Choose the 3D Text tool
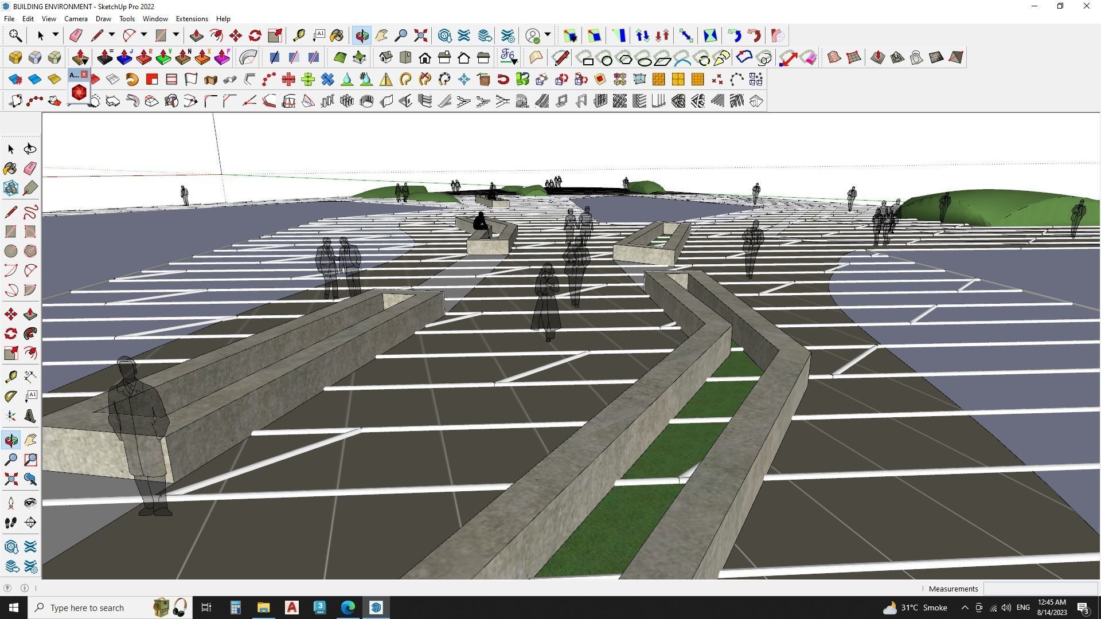 click(x=30, y=416)
